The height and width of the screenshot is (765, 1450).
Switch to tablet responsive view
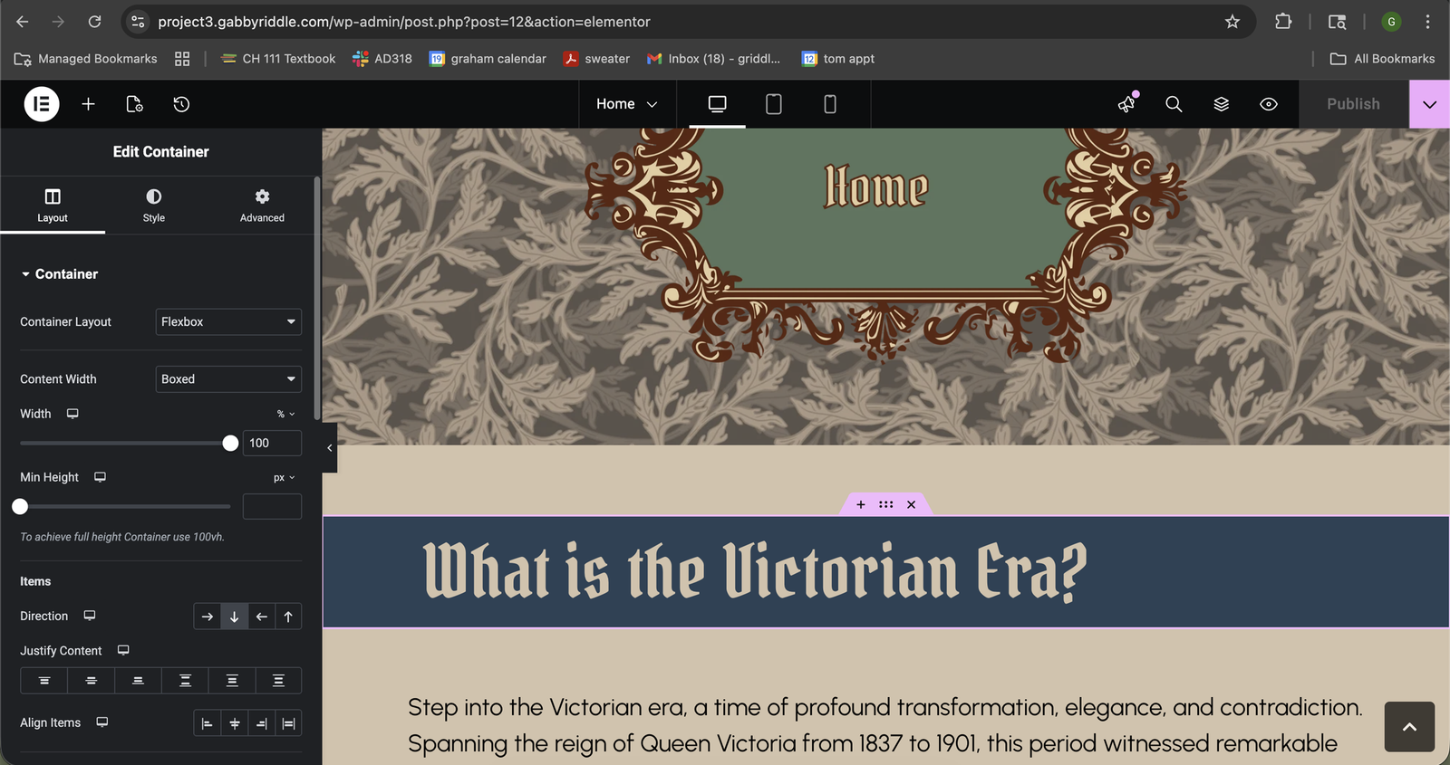pos(773,104)
